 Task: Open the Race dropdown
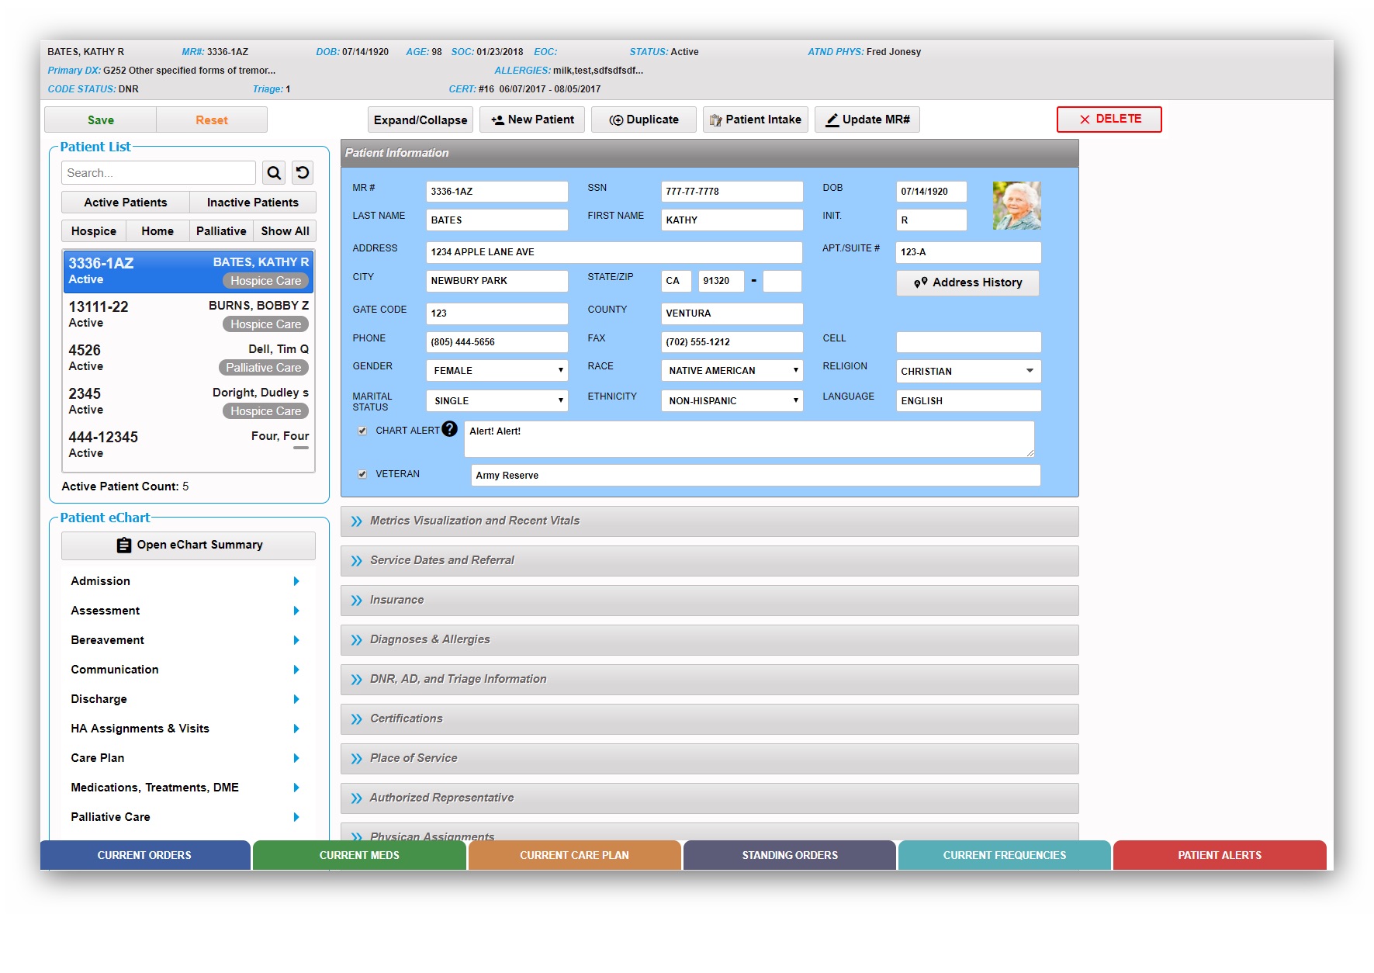pyautogui.click(x=732, y=370)
